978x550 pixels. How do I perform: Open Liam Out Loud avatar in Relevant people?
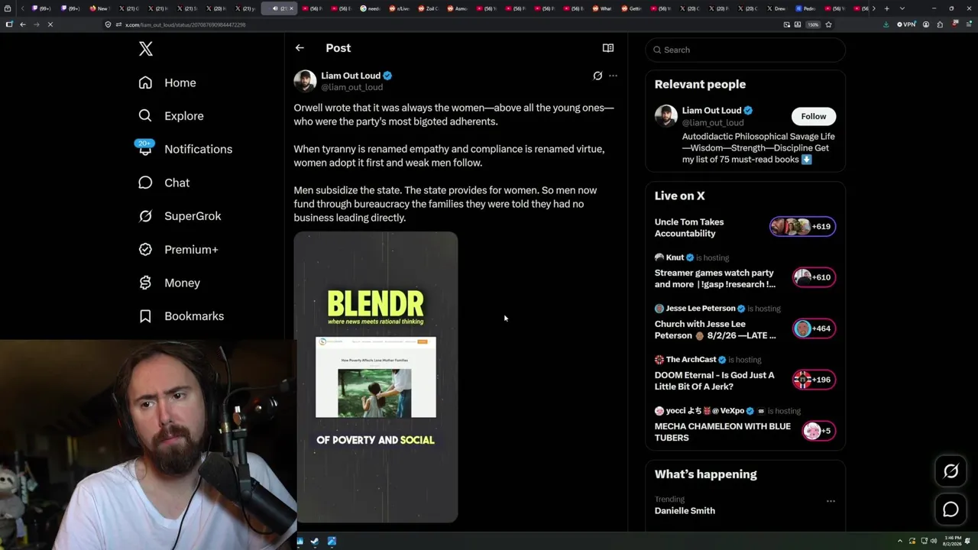(x=666, y=116)
